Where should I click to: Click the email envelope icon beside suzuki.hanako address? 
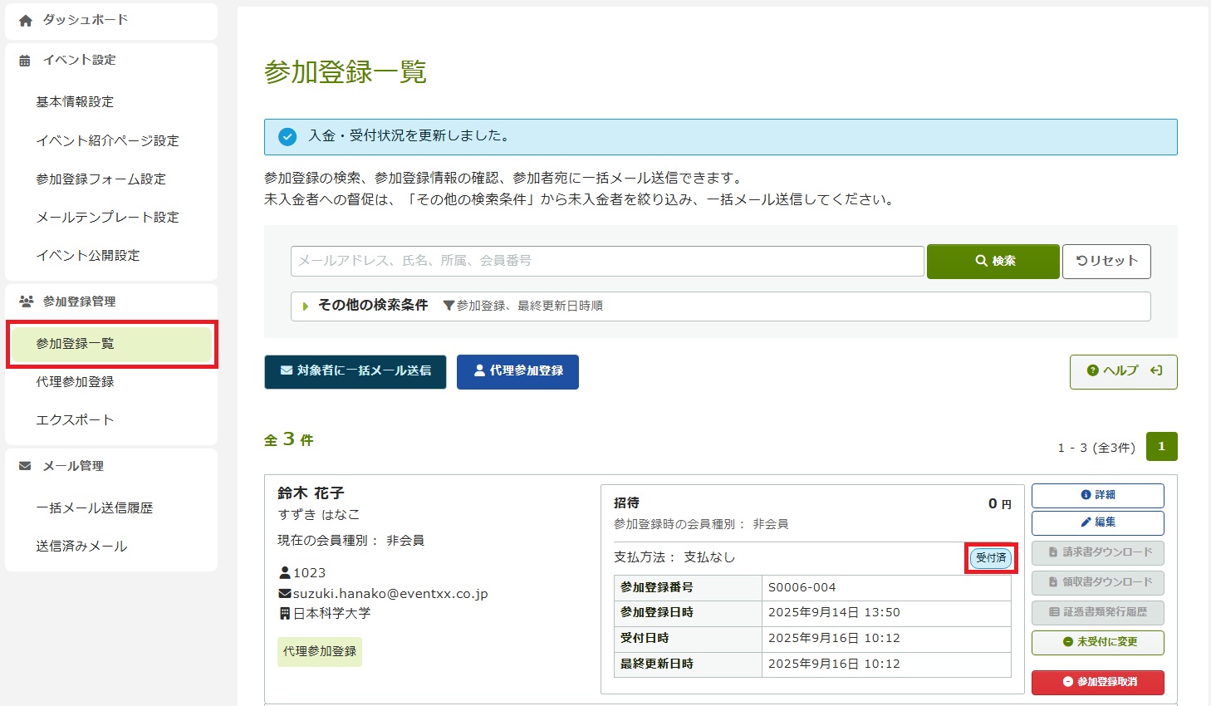pos(285,594)
